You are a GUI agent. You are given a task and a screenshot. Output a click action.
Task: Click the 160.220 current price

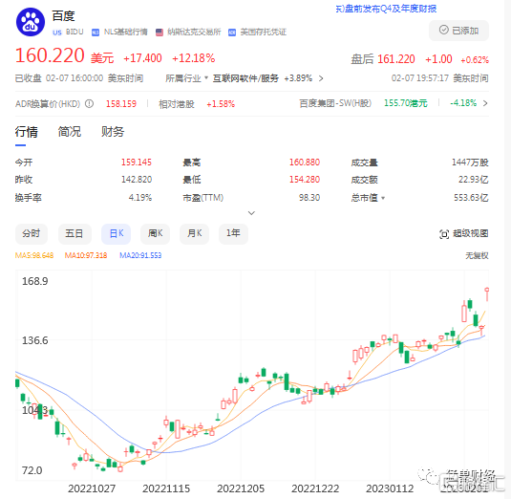tap(50, 55)
